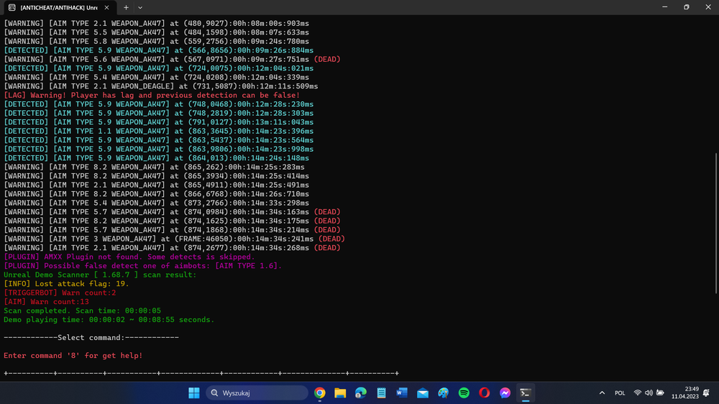
Task: Launch Google Chrome from taskbar
Action: tap(320, 393)
